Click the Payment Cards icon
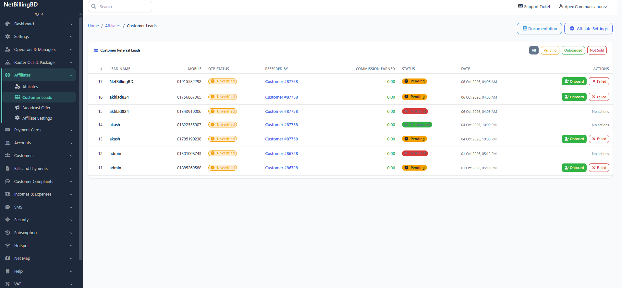The width and height of the screenshot is (622, 288). pos(7,130)
